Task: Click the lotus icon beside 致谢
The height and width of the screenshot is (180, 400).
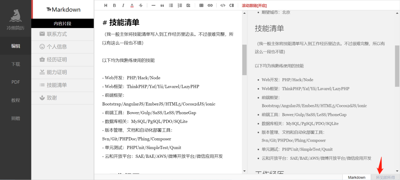Action: pos(42,98)
